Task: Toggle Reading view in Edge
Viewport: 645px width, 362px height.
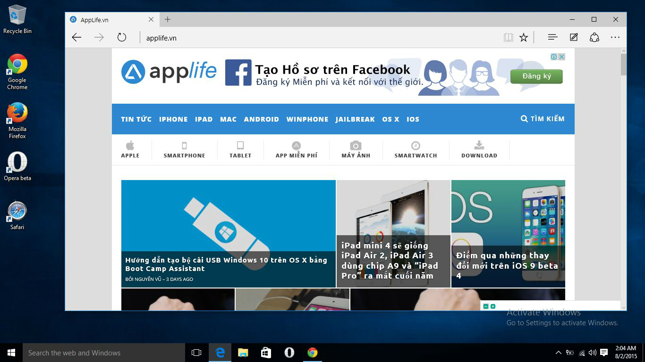Action: pos(509,37)
